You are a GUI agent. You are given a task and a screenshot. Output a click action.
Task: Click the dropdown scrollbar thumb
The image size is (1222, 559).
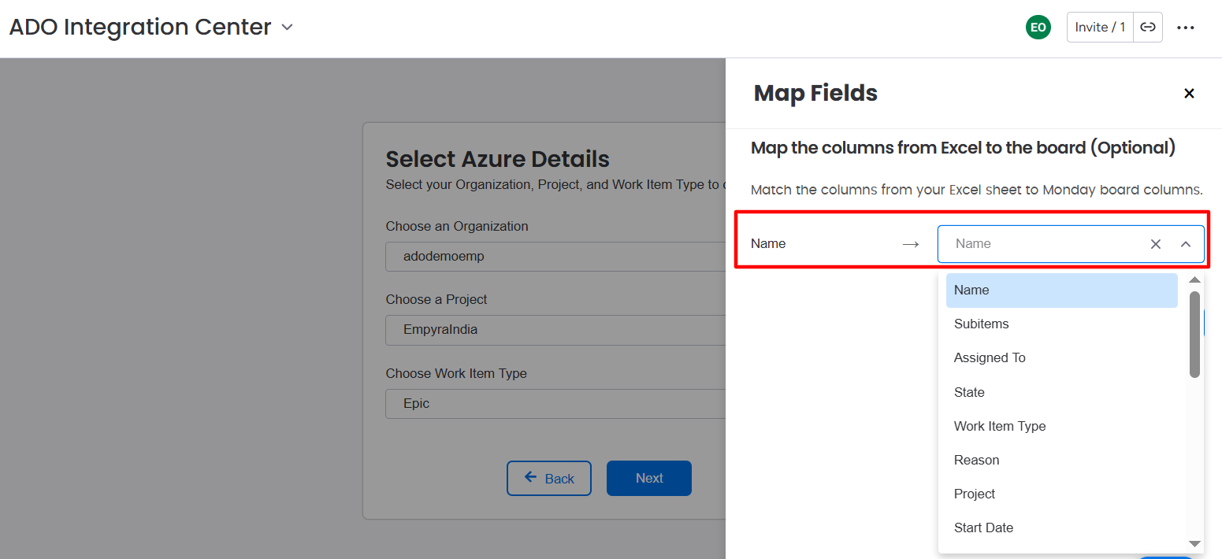coord(1194,335)
